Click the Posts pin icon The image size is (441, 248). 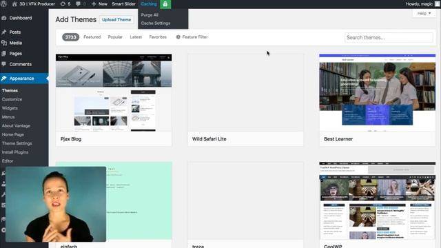pos(3,32)
